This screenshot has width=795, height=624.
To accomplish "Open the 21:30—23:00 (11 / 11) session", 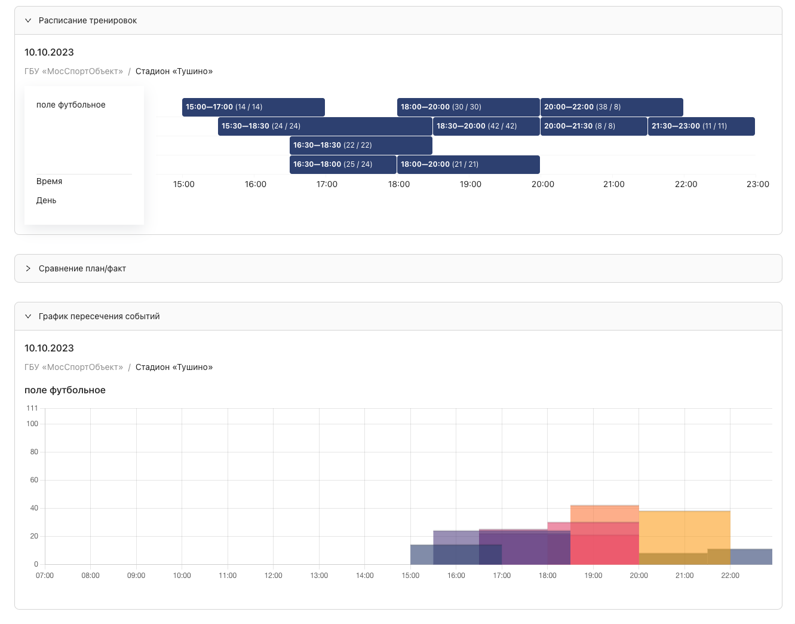I will [x=701, y=126].
